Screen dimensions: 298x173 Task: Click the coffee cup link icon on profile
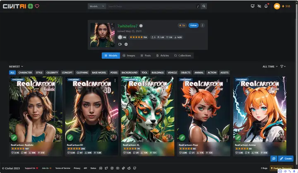120,44
